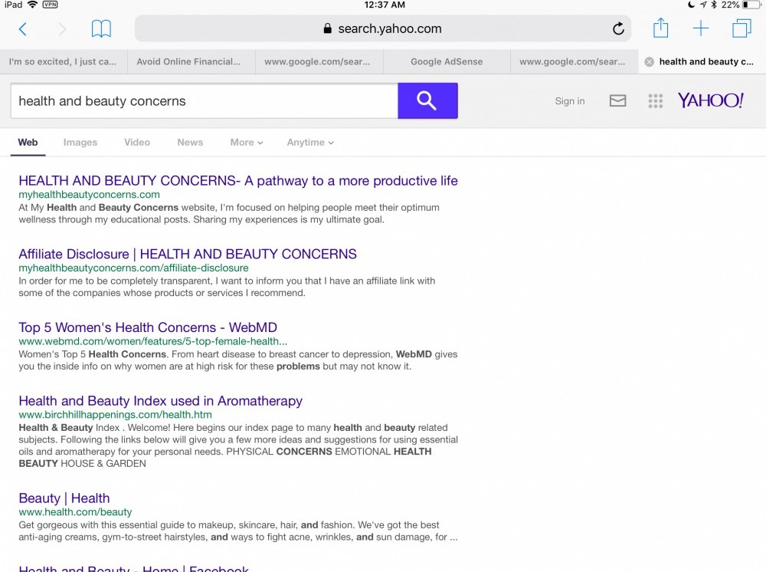Close the health and beauty tab

(650, 61)
